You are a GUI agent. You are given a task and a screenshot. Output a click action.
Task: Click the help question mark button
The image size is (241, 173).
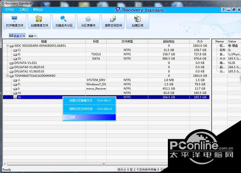[x=223, y=10]
